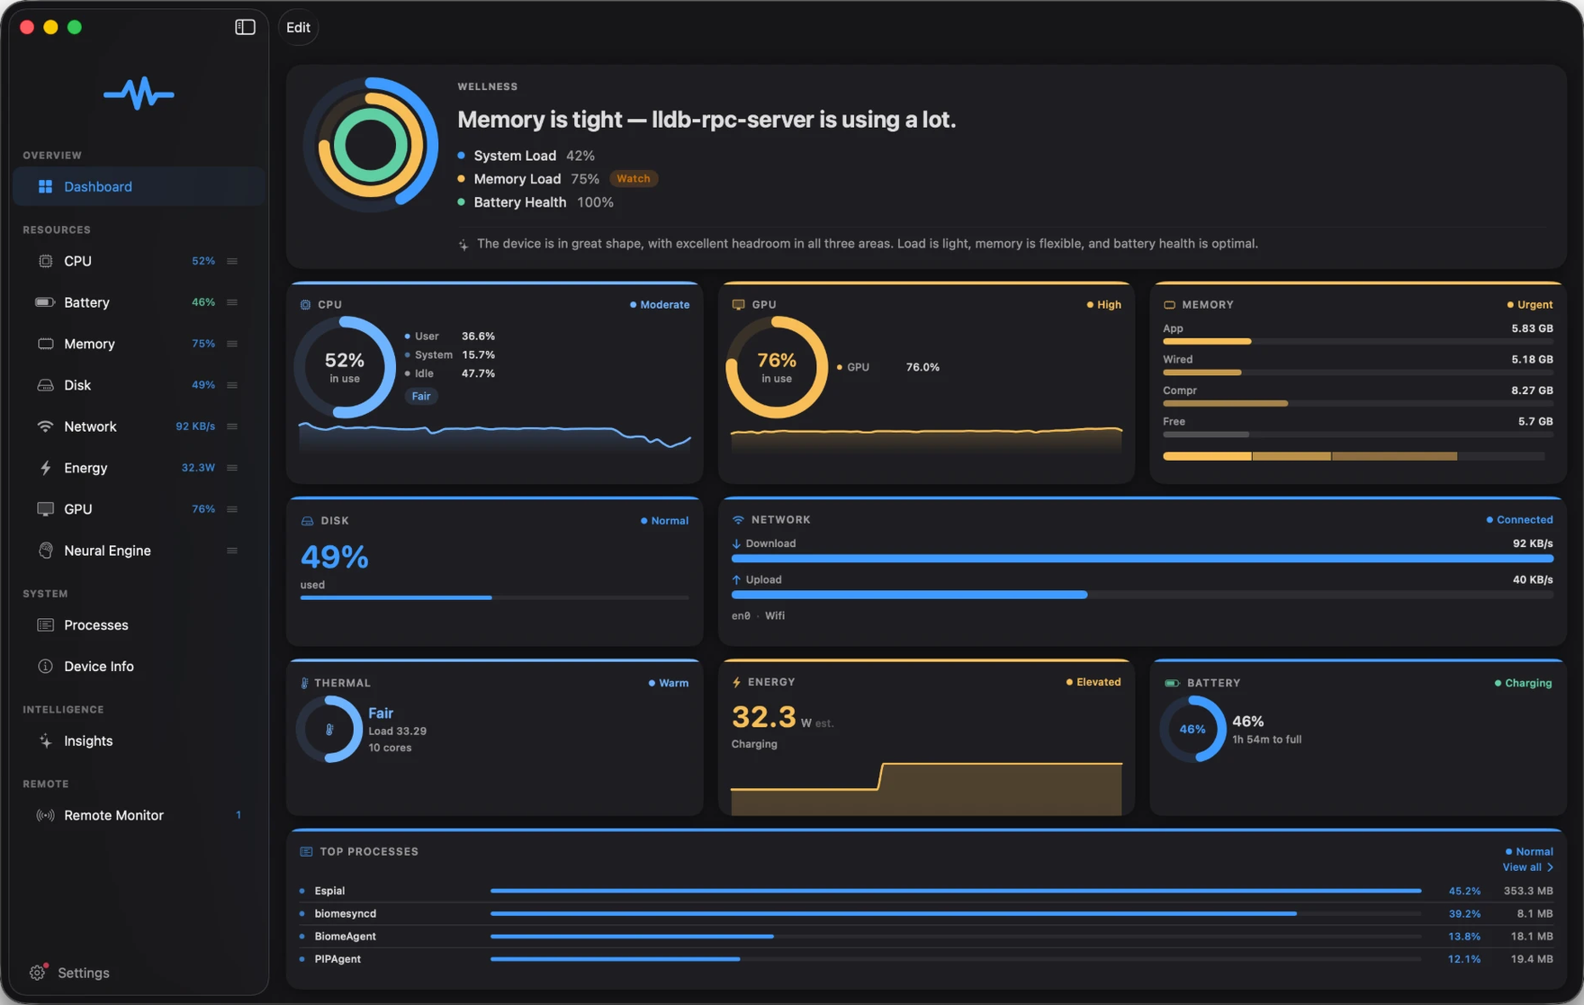Click the Disk row reorder handle

(x=232, y=385)
